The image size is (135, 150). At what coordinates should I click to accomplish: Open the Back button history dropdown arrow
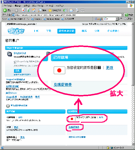click(13, 10)
